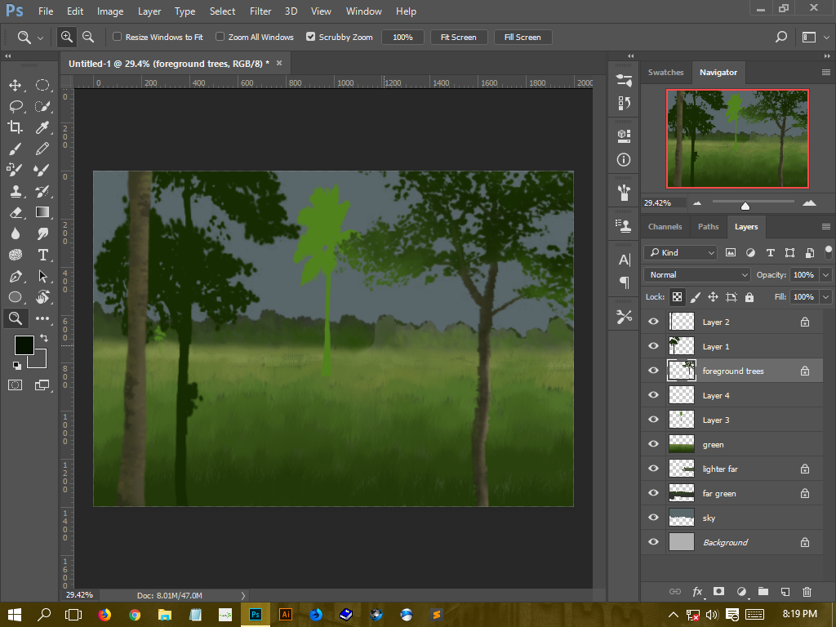Select the Rotate View hand tool
This screenshot has height=627, width=836.
[42, 297]
